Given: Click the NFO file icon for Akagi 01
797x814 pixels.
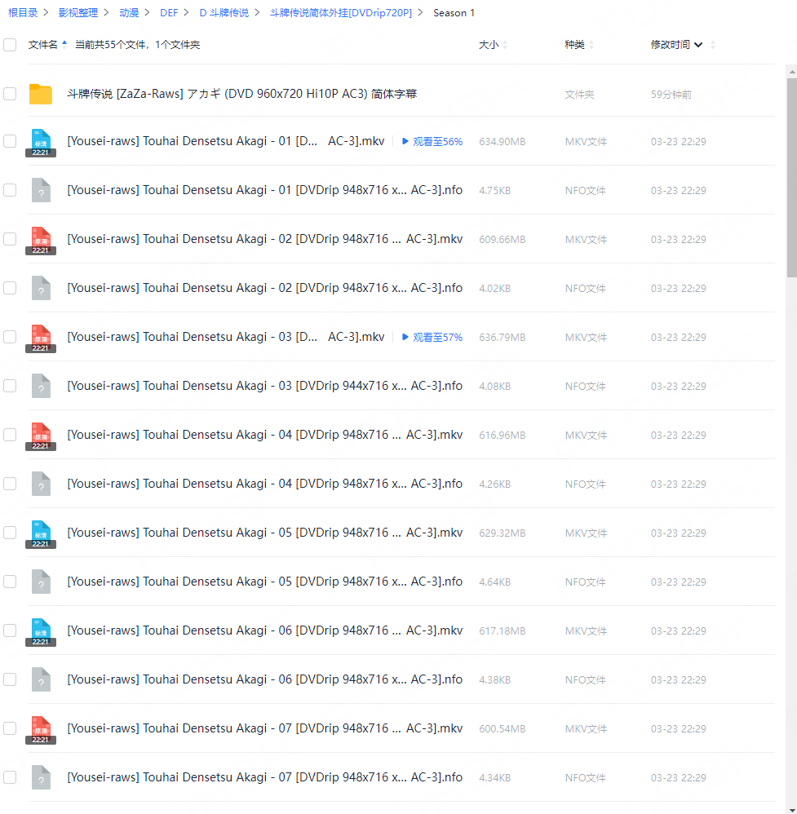Looking at the screenshot, I should click(41, 190).
